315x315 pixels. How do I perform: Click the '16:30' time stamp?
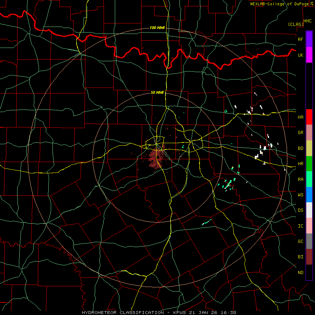tap(229, 313)
